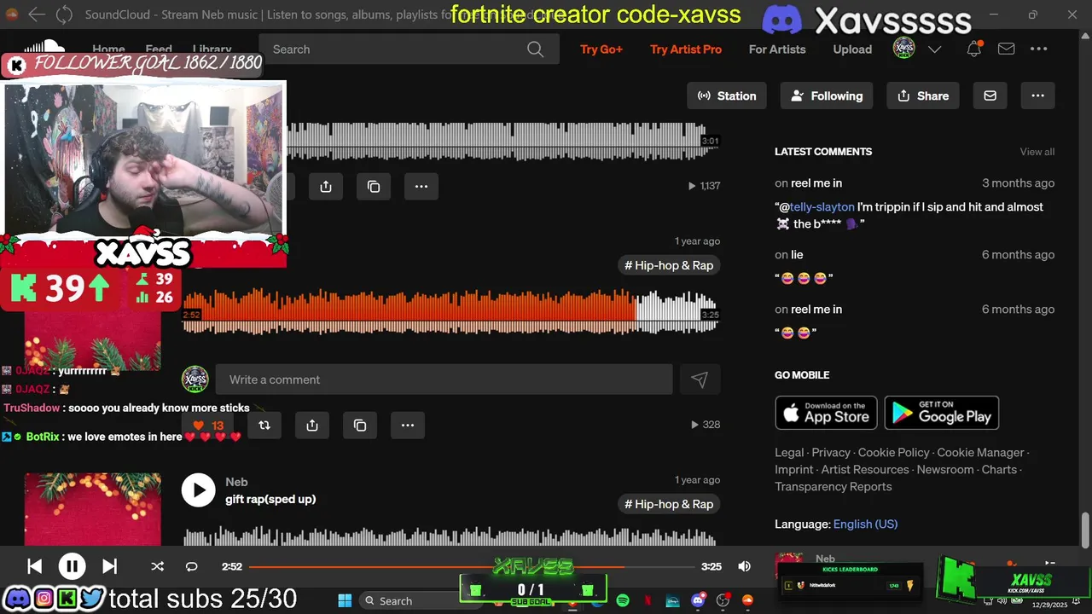Share the track with 328 plays
The image size is (1092, 614).
[x=312, y=425]
